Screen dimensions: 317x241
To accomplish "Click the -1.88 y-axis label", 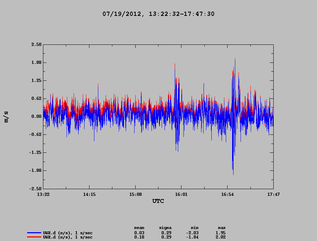I will 35,170.
